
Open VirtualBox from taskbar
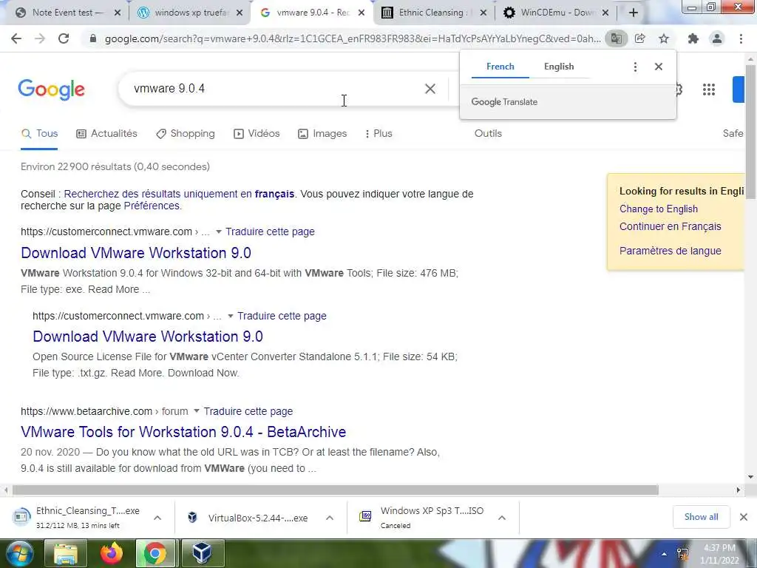pos(203,553)
